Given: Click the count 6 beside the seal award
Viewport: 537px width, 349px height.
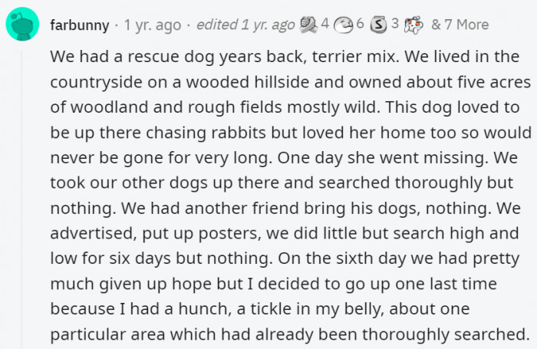Looking at the screenshot, I should pos(360,24).
